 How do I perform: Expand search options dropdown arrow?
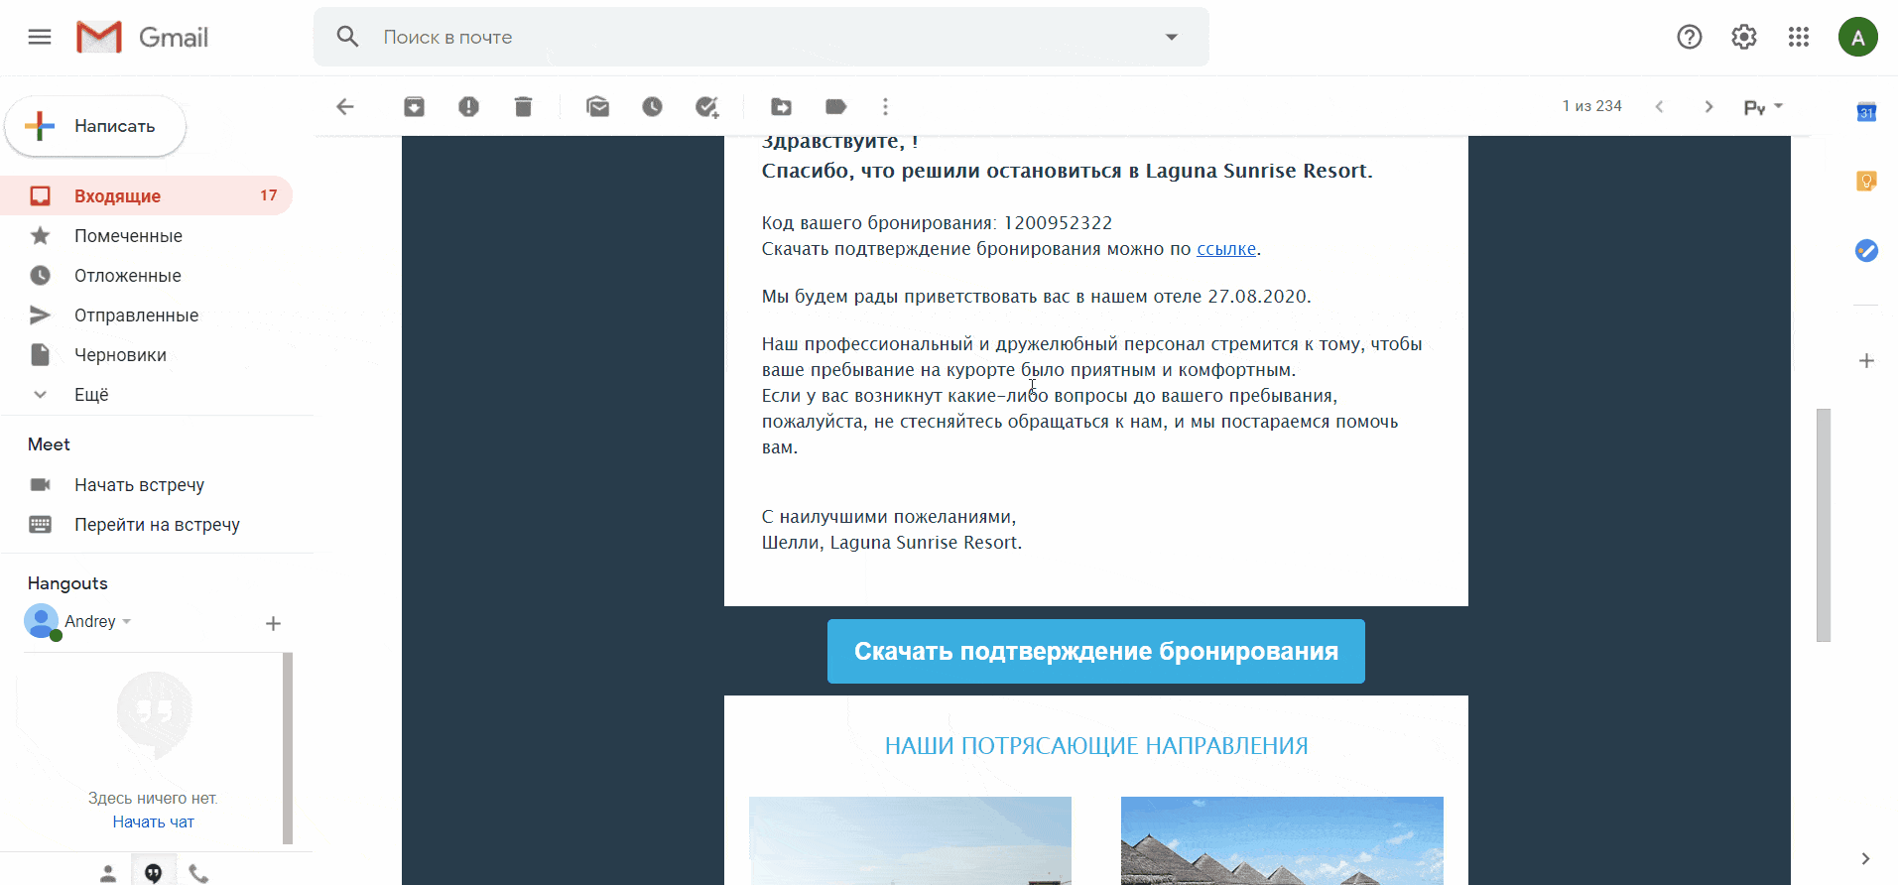tap(1172, 38)
